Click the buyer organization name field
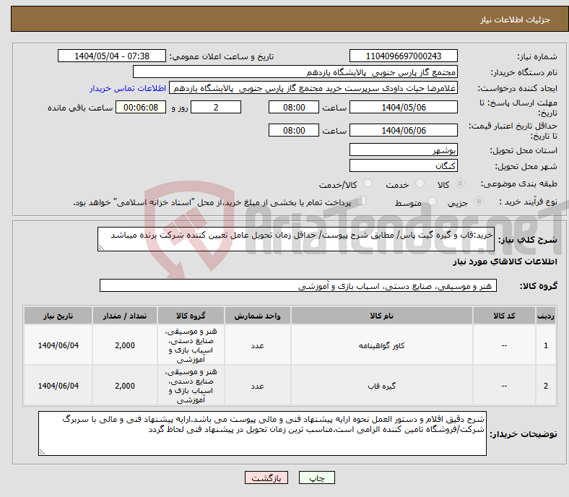This screenshot has height=497, width=569. click(295, 72)
